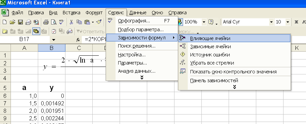306x124 pixels.
Task: Select Зависимости формул submenu entry
Action: pos(142,38)
